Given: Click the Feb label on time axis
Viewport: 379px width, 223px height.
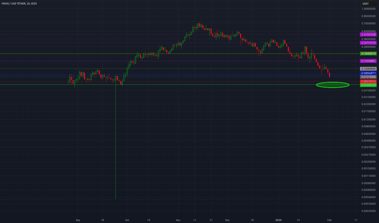Looking at the screenshot, I should [x=329, y=220].
